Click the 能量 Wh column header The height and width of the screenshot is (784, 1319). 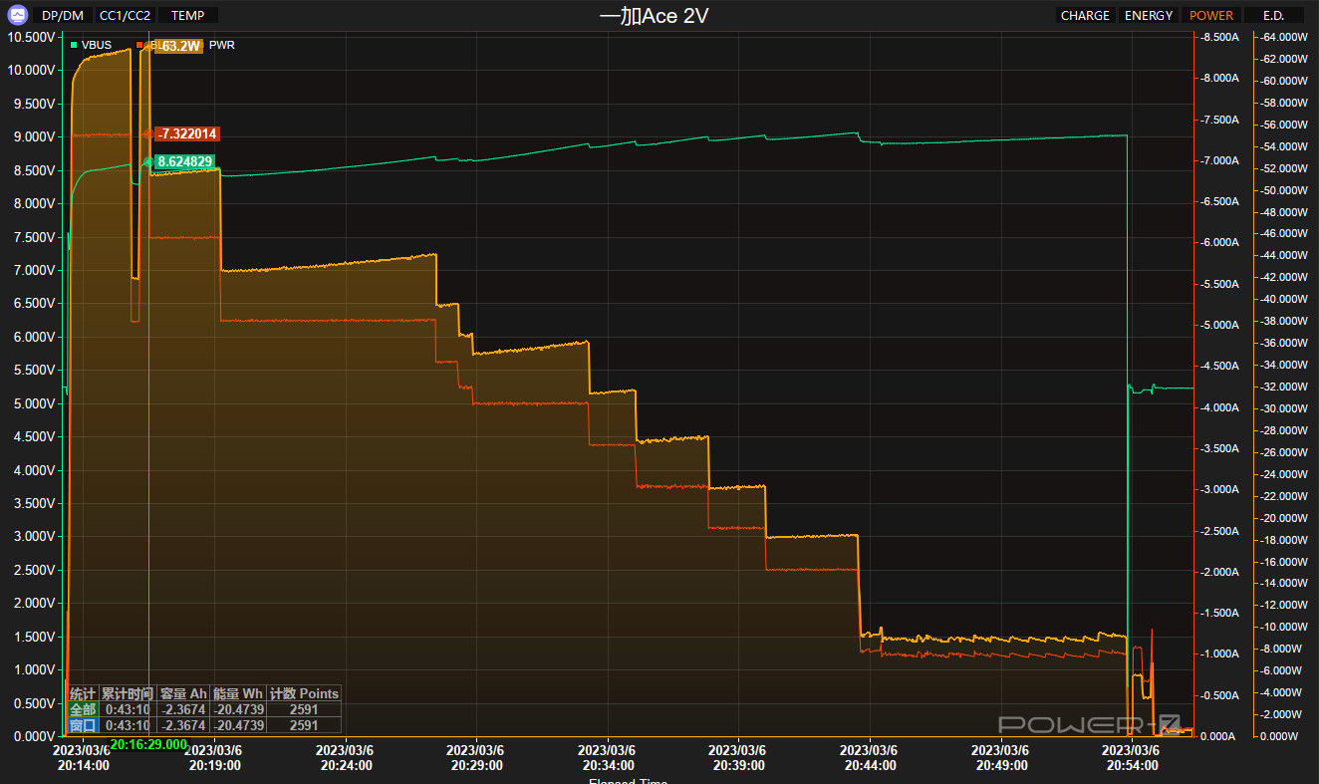(238, 693)
